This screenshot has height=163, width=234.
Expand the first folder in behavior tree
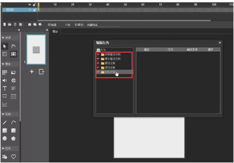(98, 54)
